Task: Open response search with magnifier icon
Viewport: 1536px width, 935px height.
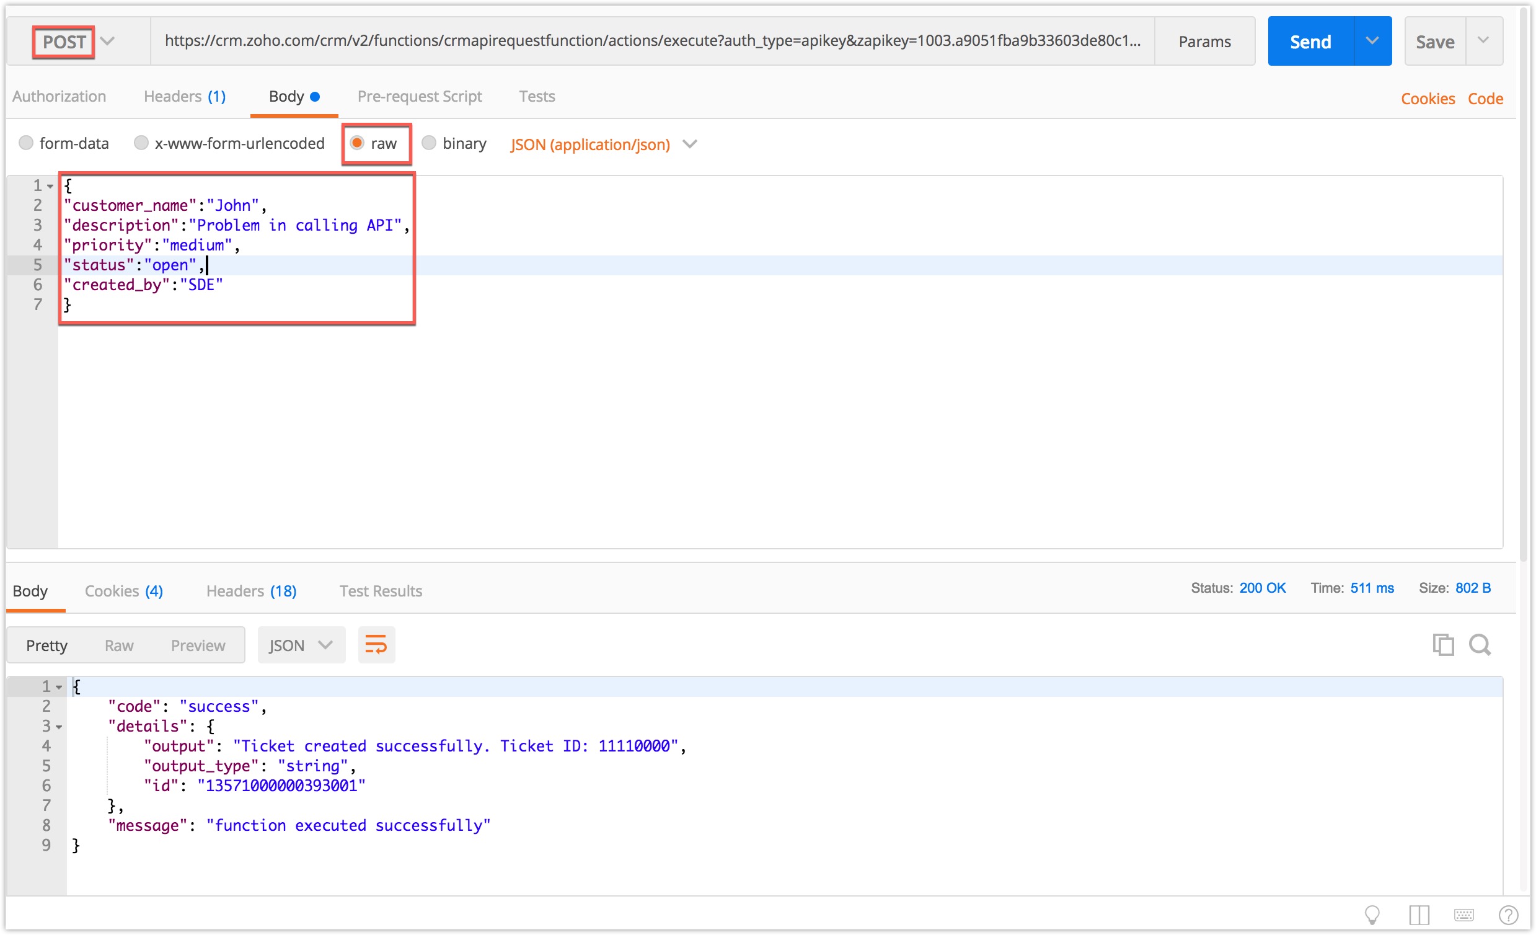Action: pyautogui.click(x=1479, y=645)
